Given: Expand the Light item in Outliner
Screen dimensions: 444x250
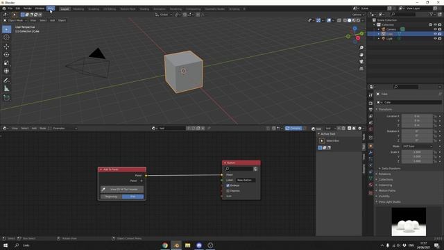Looking at the screenshot, I should pyautogui.click(x=379, y=39).
